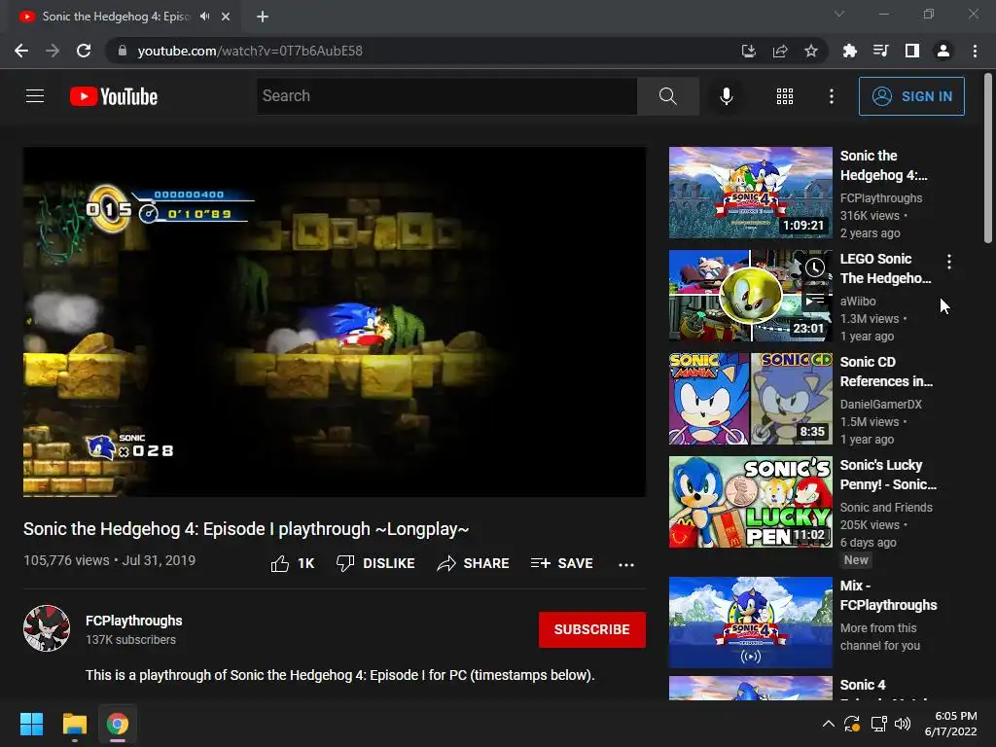Viewport: 996px width, 747px height.
Task: Open Sonic's Lucky Penny video thumbnail
Action: pyautogui.click(x=750, y=502)
